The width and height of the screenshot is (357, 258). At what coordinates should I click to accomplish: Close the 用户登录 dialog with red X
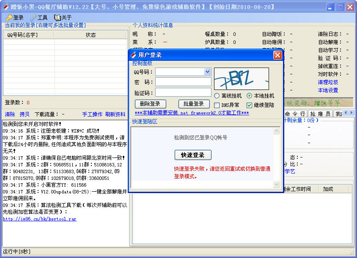pyautogui.click(x=277, y=55)
